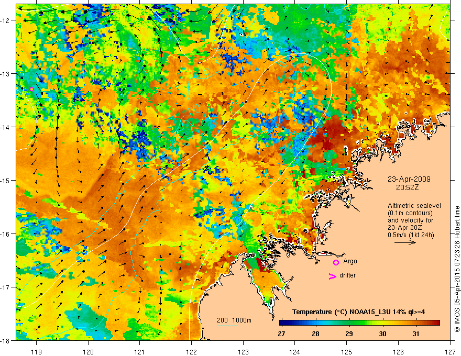Click latitude axis label -13
461x356 pixels.
tap(5, 74)
